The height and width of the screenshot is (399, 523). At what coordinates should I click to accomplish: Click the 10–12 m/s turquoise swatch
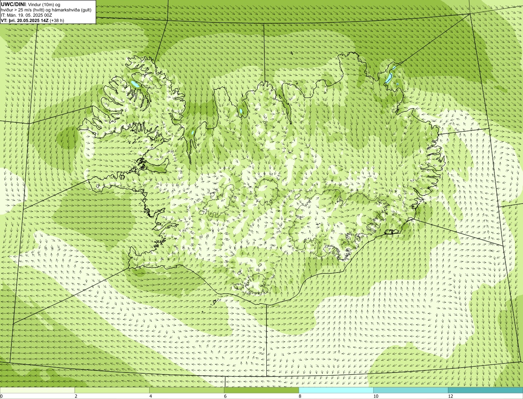[411, 390]
